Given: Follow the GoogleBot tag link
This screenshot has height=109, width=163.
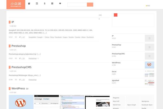Looking at the screenshot, I should 32,37.
